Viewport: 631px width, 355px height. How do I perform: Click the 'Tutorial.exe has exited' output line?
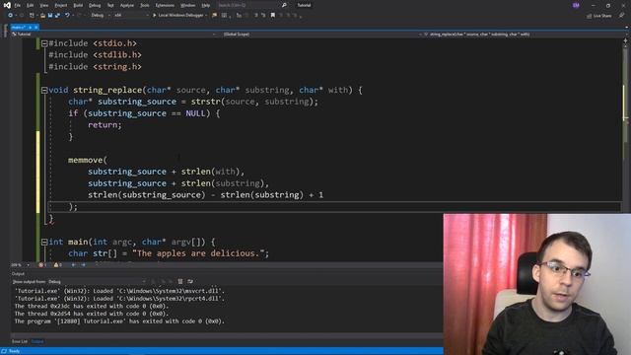coord(119,321)
